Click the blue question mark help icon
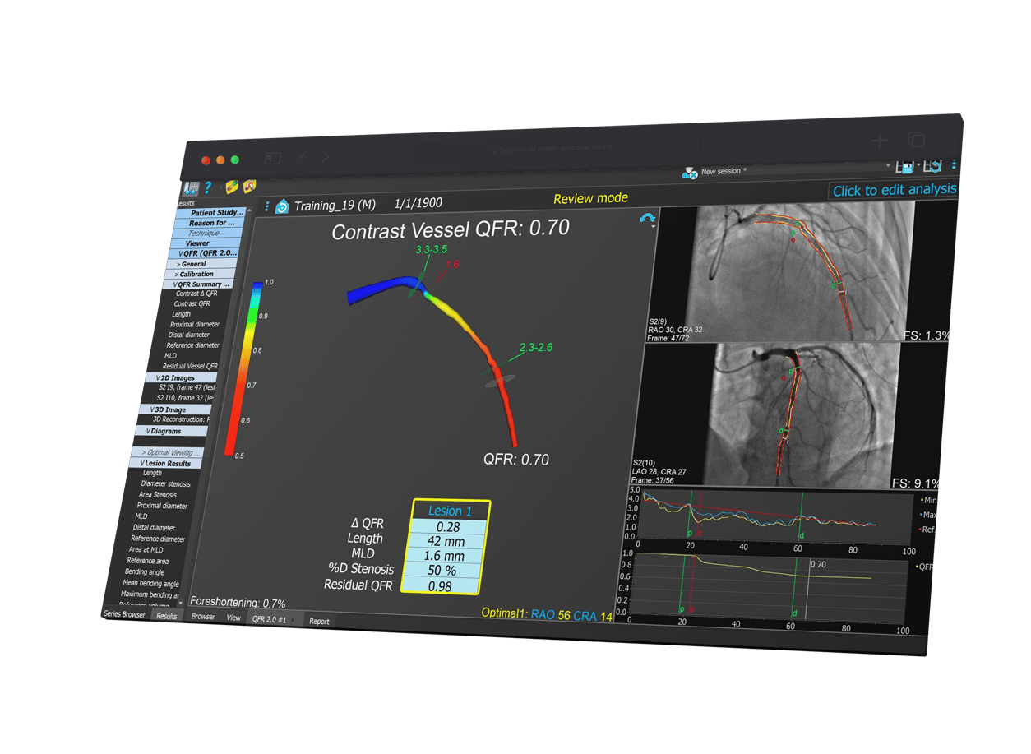The image size is (1031, 754). tap(208, 187)
